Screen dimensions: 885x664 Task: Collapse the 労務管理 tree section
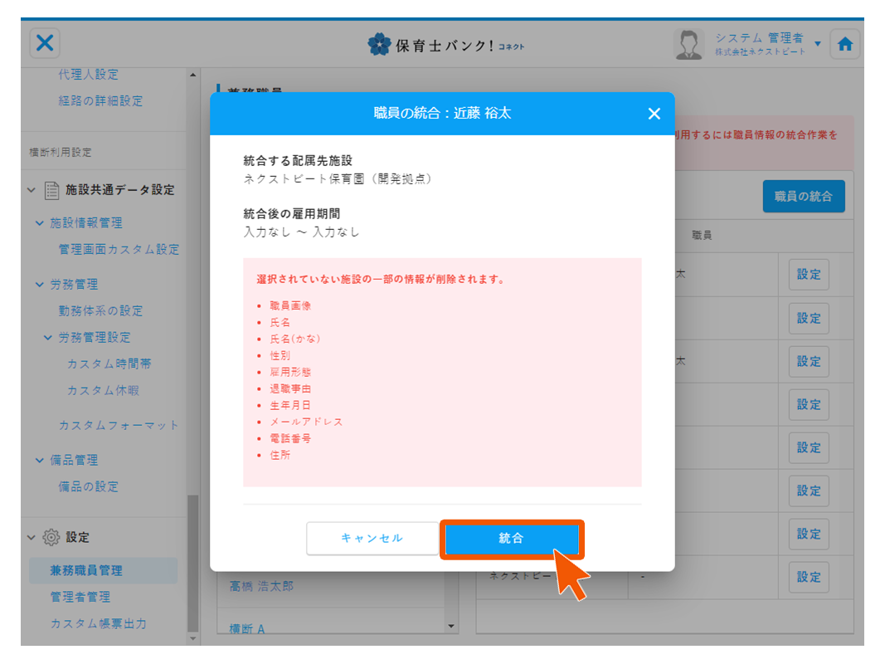(x=40, y=285)
